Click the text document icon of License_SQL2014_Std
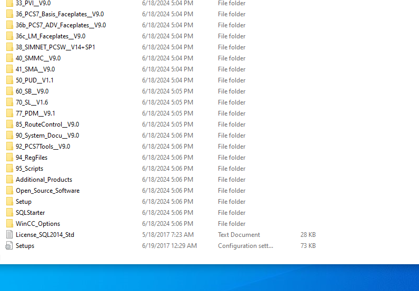This screenshot has height=291, width=419. [9, 234]
